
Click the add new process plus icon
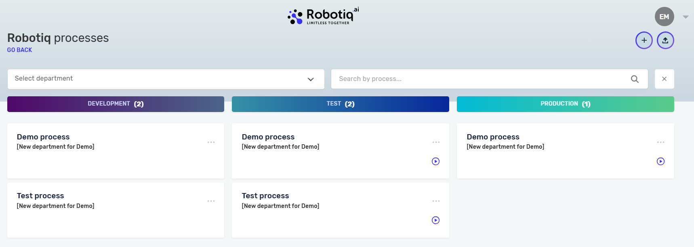(644, 40)
